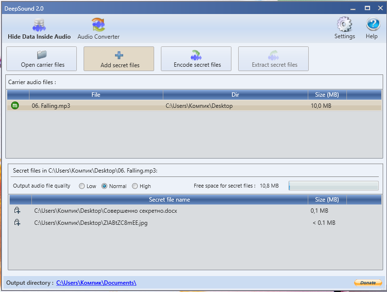Click the 10,0 MB carrier size value

321,106
